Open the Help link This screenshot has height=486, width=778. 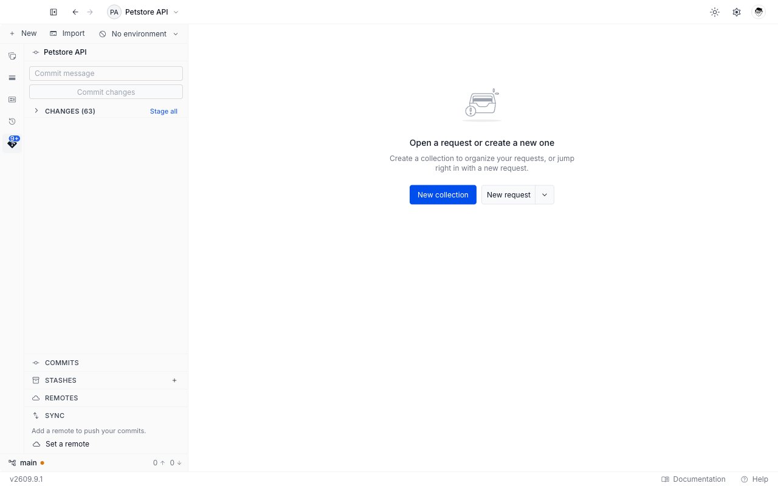754,479
